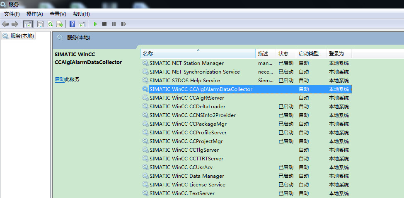This screenshot has width=404, height=198.
Task: Pause the service with pause button
Action: coord(114,24)
